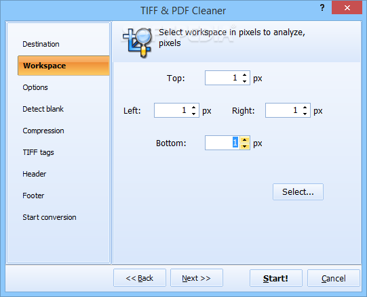The image size is (367, 297).
Task: Decrease the Top value with down arrow
Action: pos(245,81)
